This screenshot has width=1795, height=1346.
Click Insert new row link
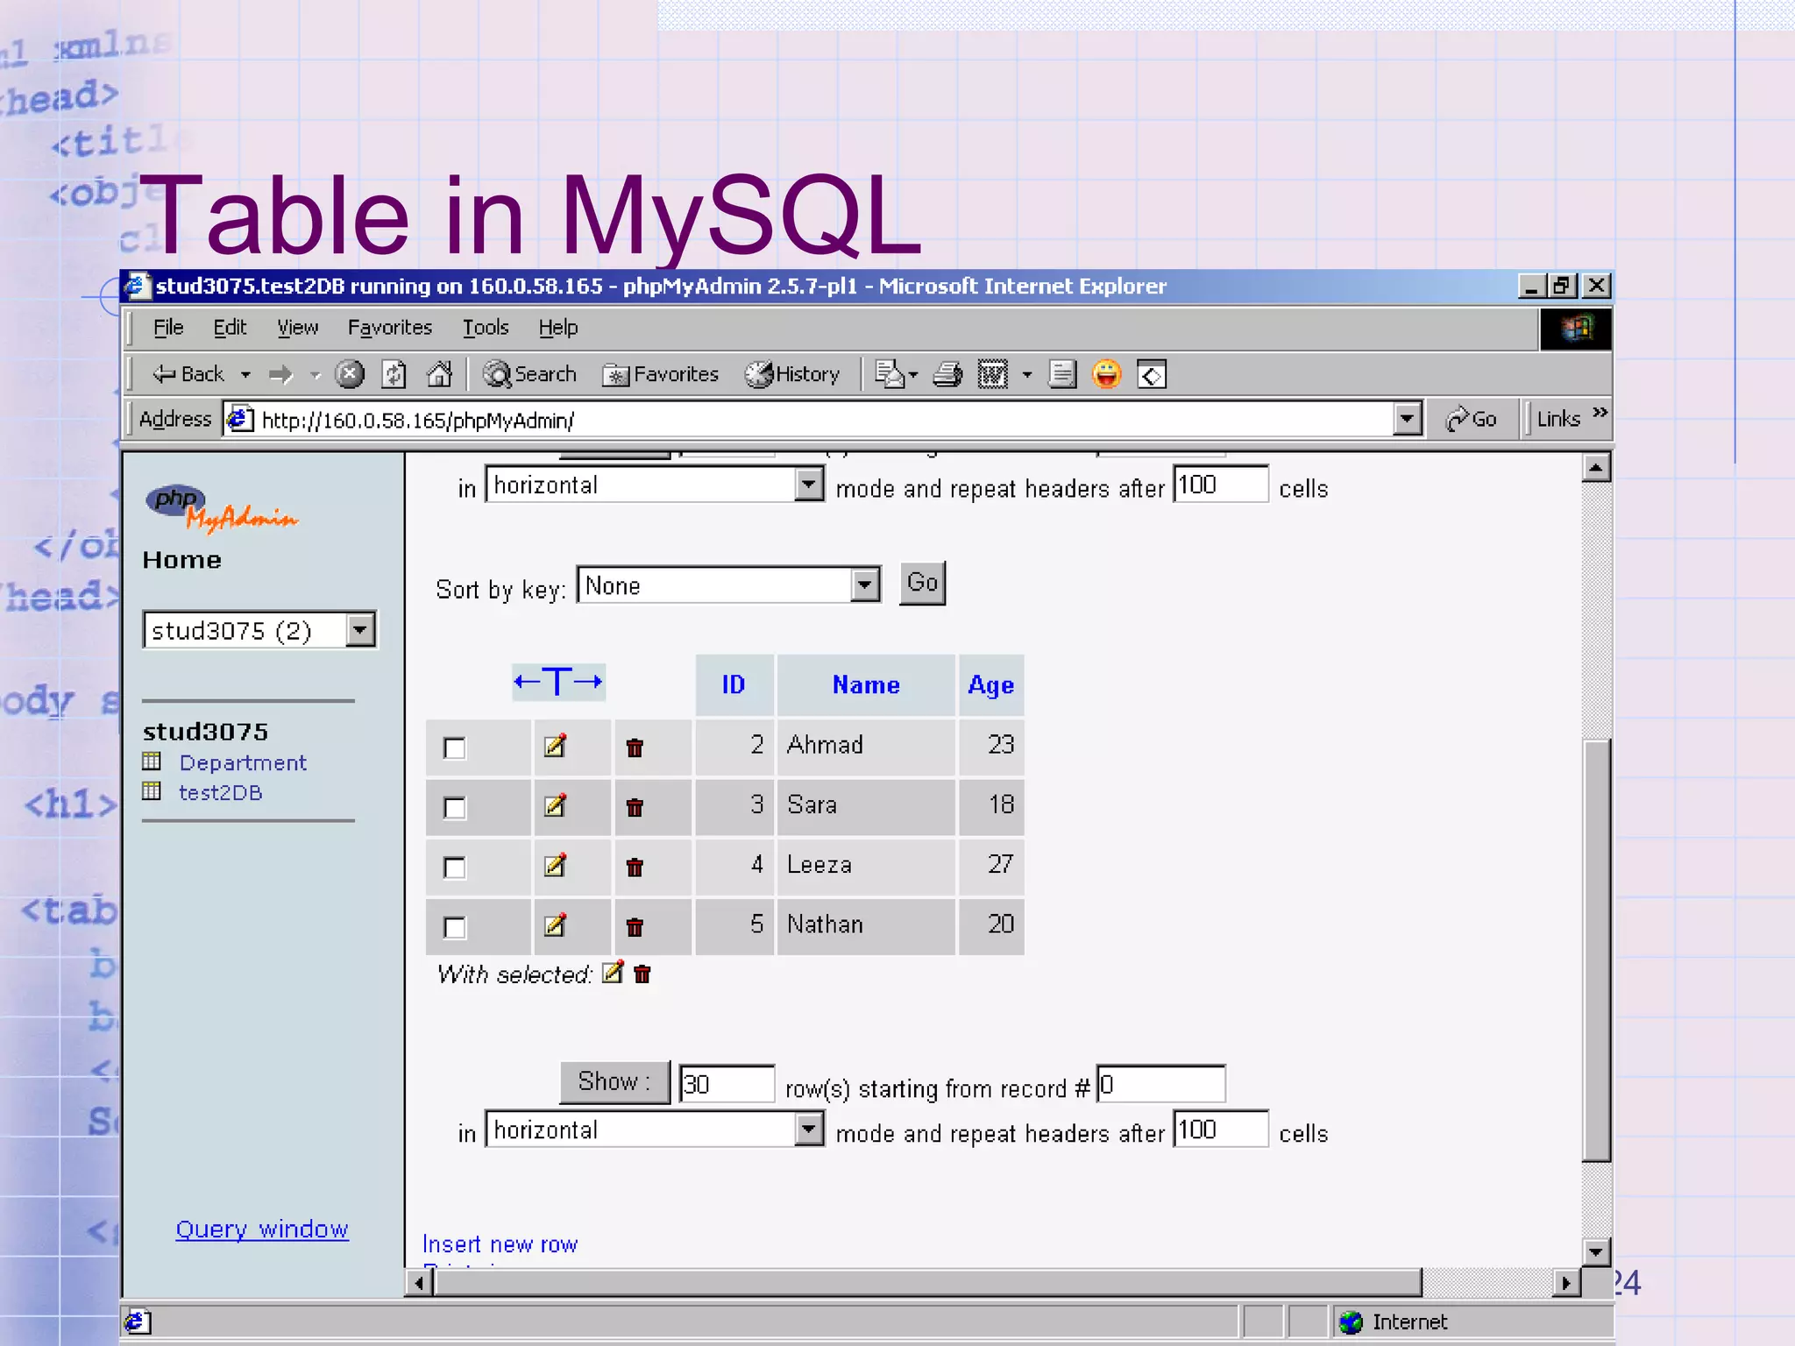coord(500,1244)
